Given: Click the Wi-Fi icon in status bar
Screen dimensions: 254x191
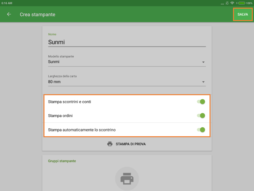Looking at the screenshot, I should click(232, 3).
